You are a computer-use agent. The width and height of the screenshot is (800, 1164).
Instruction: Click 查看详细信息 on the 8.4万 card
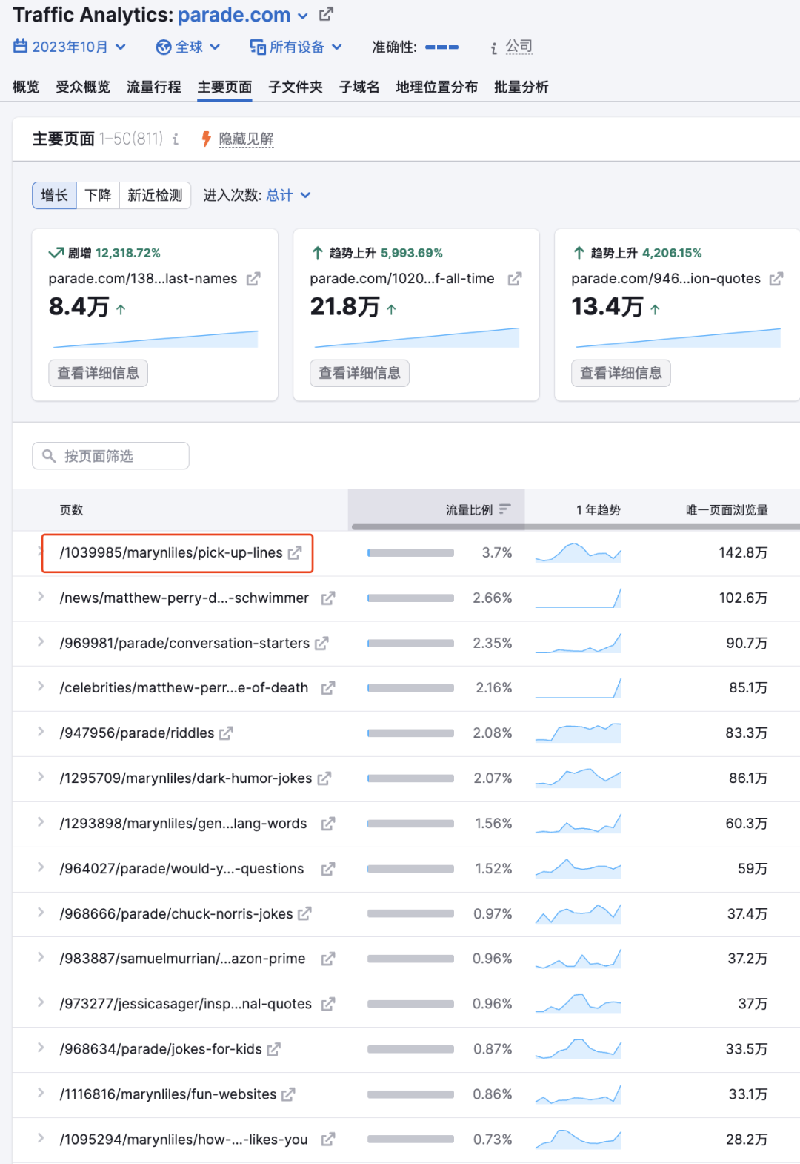pos(98,373)
